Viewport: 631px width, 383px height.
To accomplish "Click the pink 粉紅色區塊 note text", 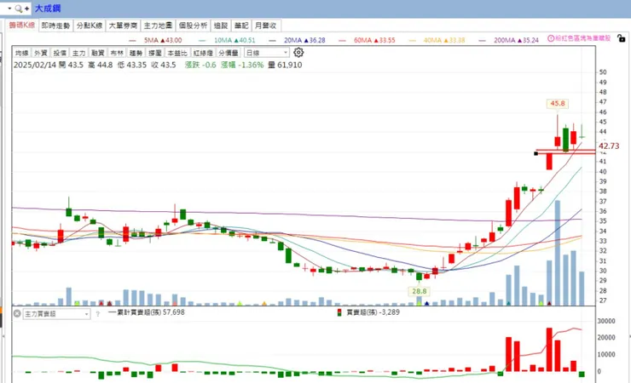I will coord(583,38).
